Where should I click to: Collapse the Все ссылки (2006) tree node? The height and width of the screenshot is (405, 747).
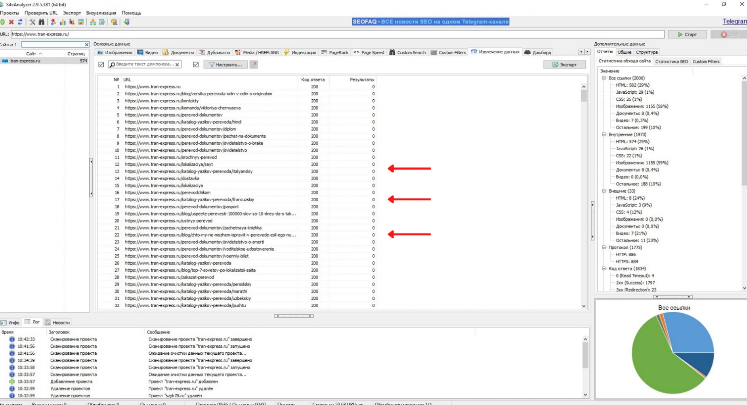(x=604, y=78)
